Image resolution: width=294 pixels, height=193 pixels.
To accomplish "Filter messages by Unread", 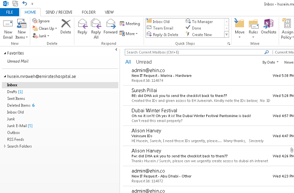I will 144,62.
